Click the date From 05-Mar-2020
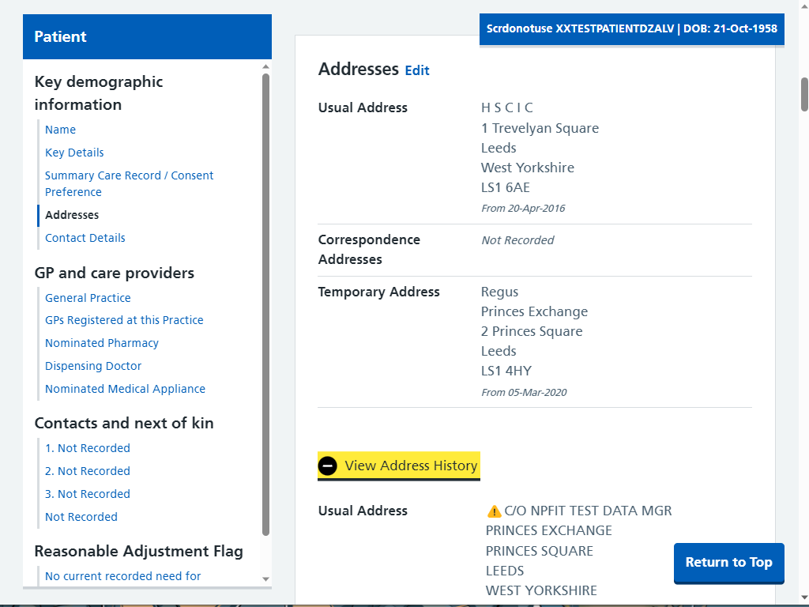809x607 pixels. click(x=524, y=392)
